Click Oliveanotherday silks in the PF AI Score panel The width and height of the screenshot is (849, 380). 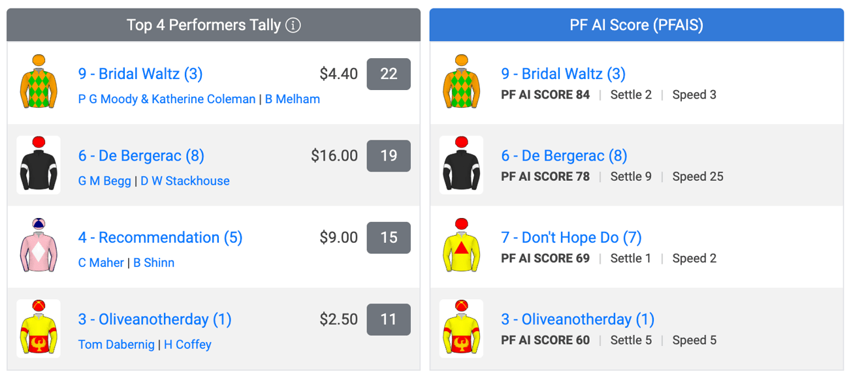(x=462, y=328)
